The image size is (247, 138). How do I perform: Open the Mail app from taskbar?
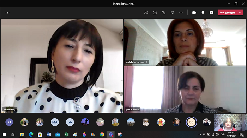58,134
